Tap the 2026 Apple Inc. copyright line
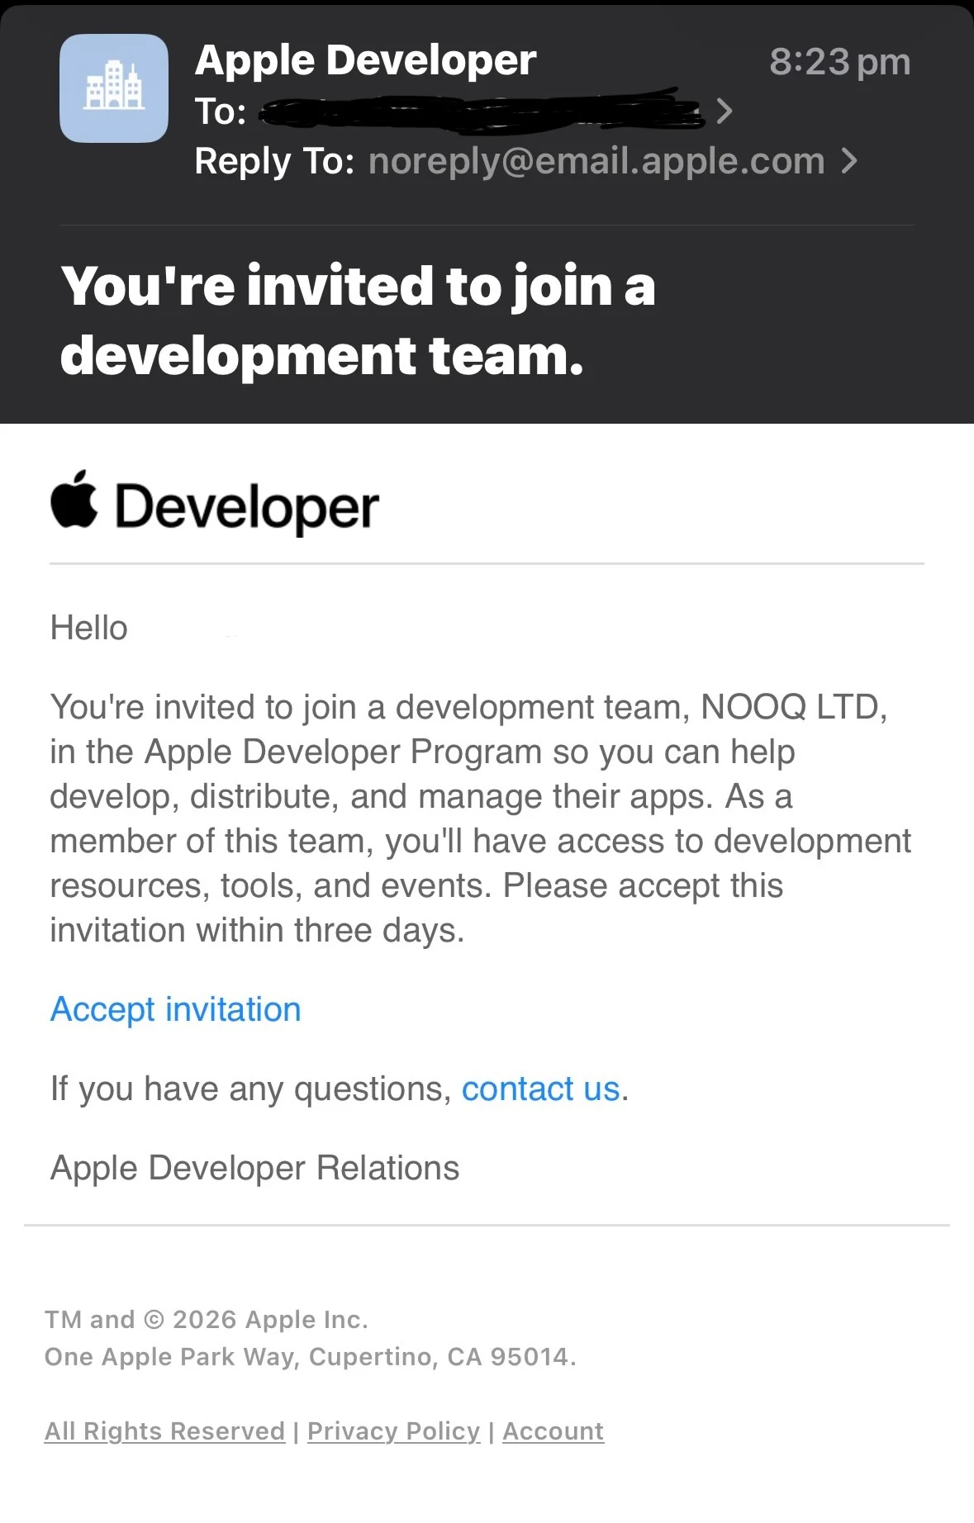Viewport: 974px width, 1523px height. click(207, 1320)
